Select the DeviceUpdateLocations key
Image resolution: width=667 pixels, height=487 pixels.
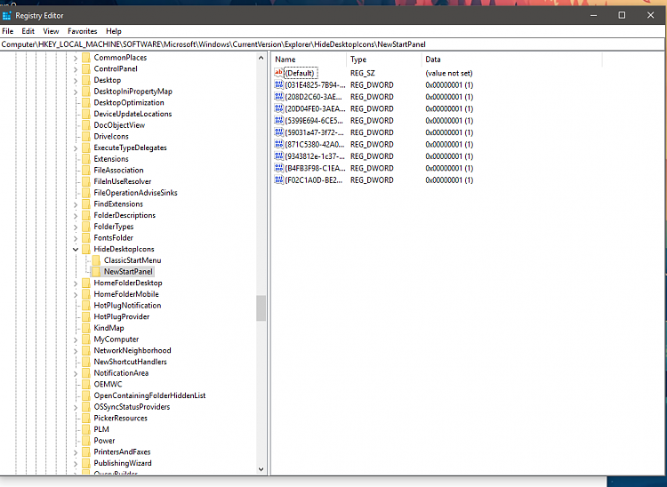point(133,114)
